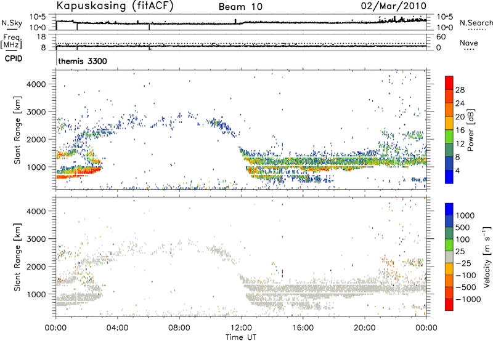Select the 08:00 time tick label

pyautogui.click(x=179, y=328)
